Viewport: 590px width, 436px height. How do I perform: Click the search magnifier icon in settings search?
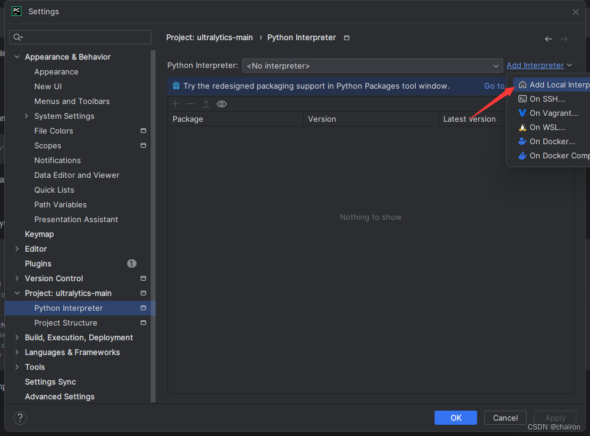point(18,37)
